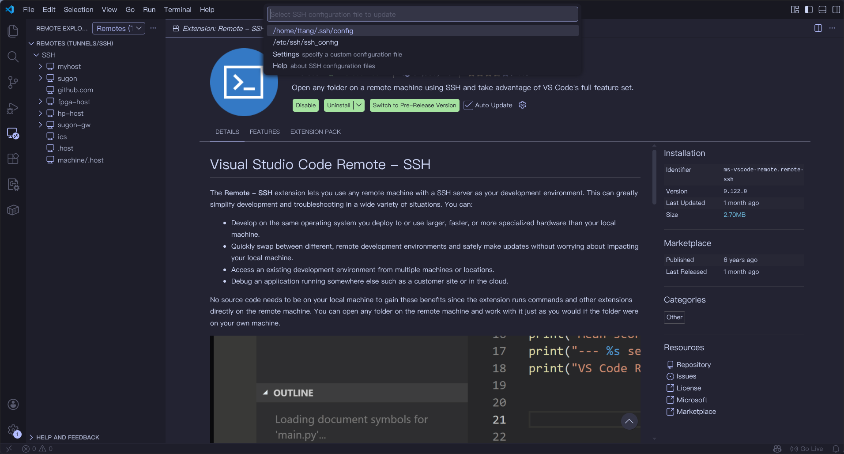This screenshot has height=454, width=844.
Task: Open the Accounts icon in activity bar
Action: click(13, 404)
